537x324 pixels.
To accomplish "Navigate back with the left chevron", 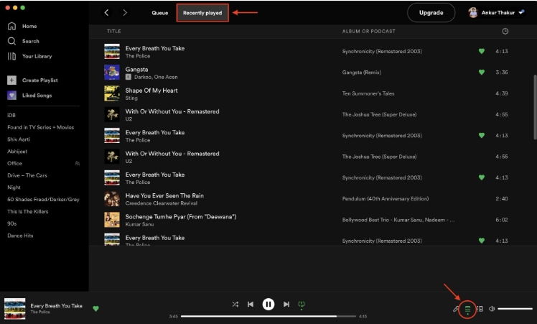I will click(x=107, y=13).
